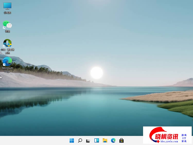Image resolution: width=193 pixels, height=145 pixels.
Task: Select the 此电脑 monitor icon on desktop
Action: coord(7,6)
